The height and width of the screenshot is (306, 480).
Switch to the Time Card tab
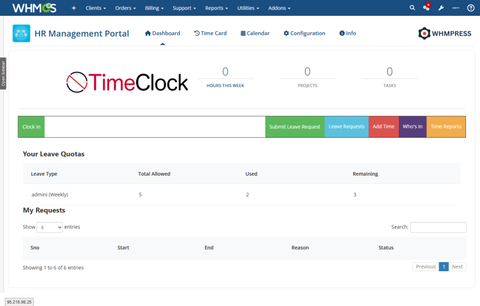[210, 33]
